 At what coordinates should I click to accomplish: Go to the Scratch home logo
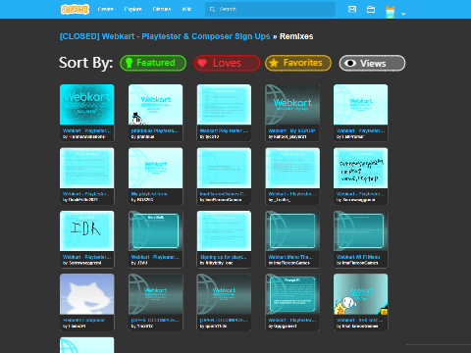coord(75,9)
